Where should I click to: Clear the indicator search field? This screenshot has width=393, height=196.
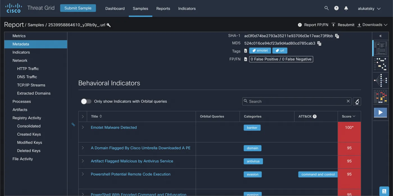pyautogui.click(x=348, y=101)
